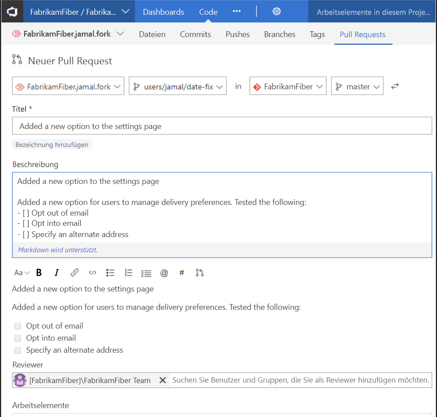Click into the Titel input field

(x=222, y=126)
